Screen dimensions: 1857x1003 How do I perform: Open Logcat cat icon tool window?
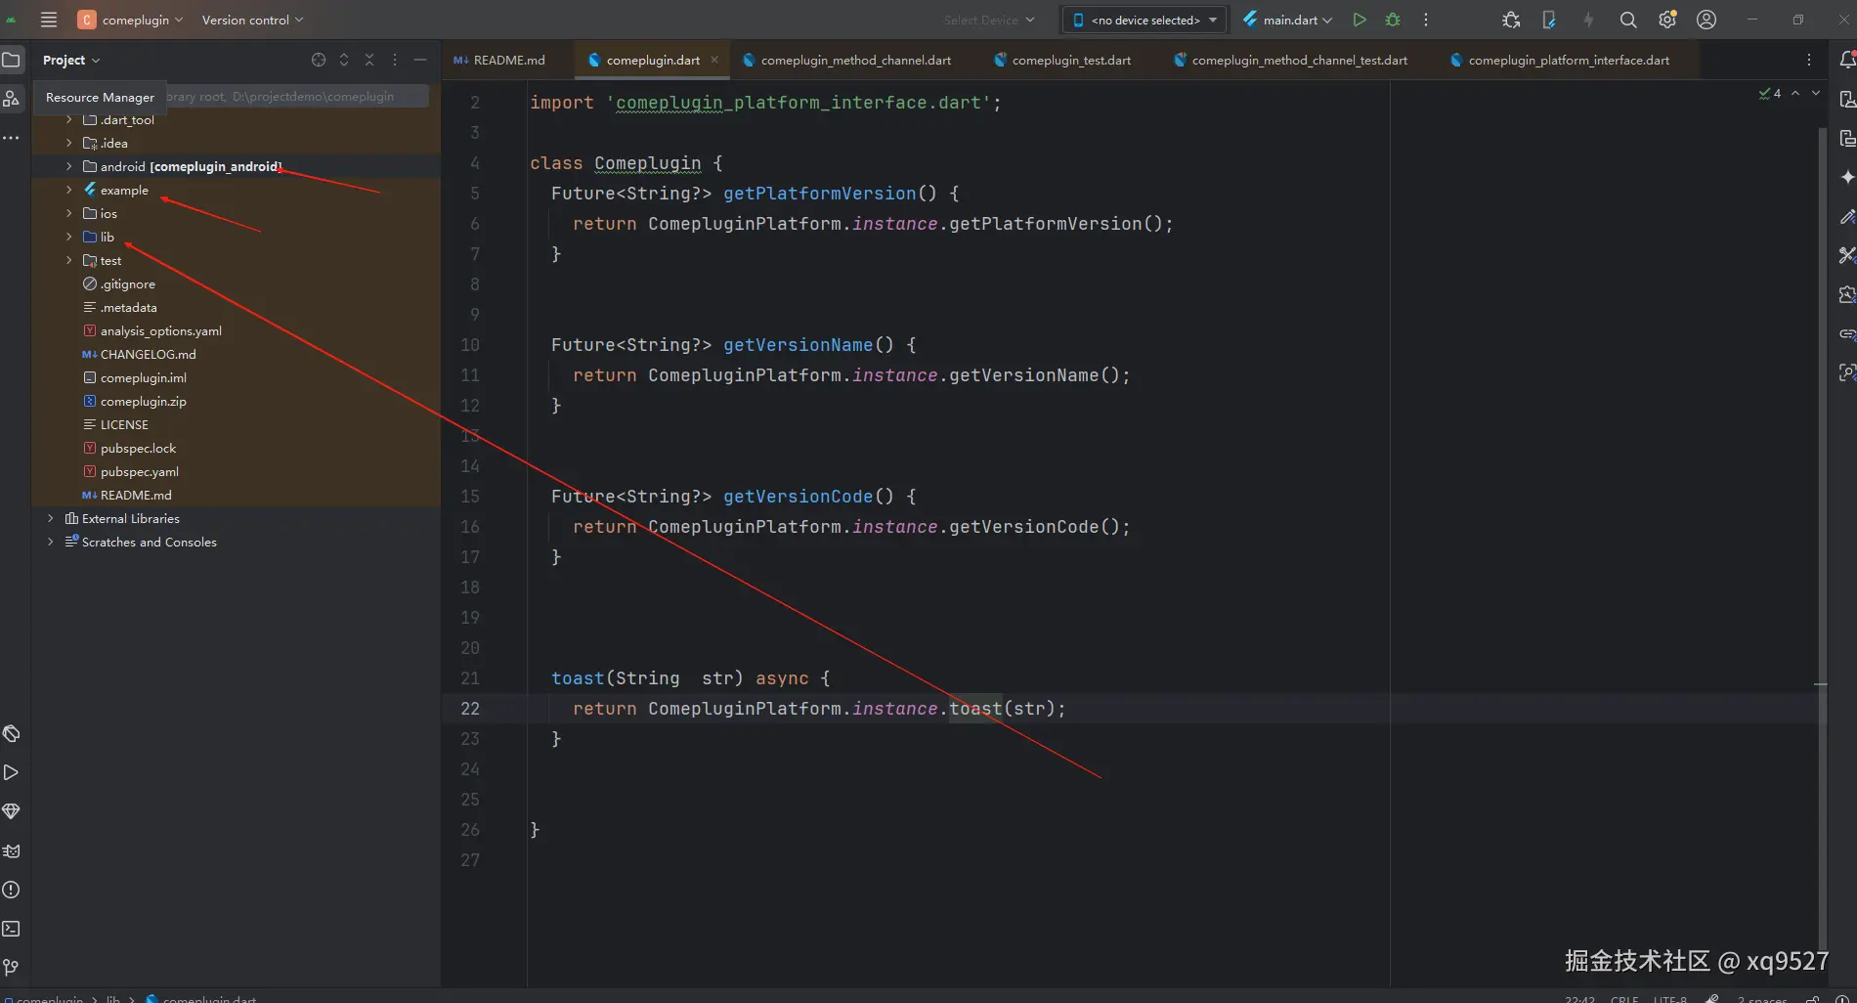[x=12, y=850]
